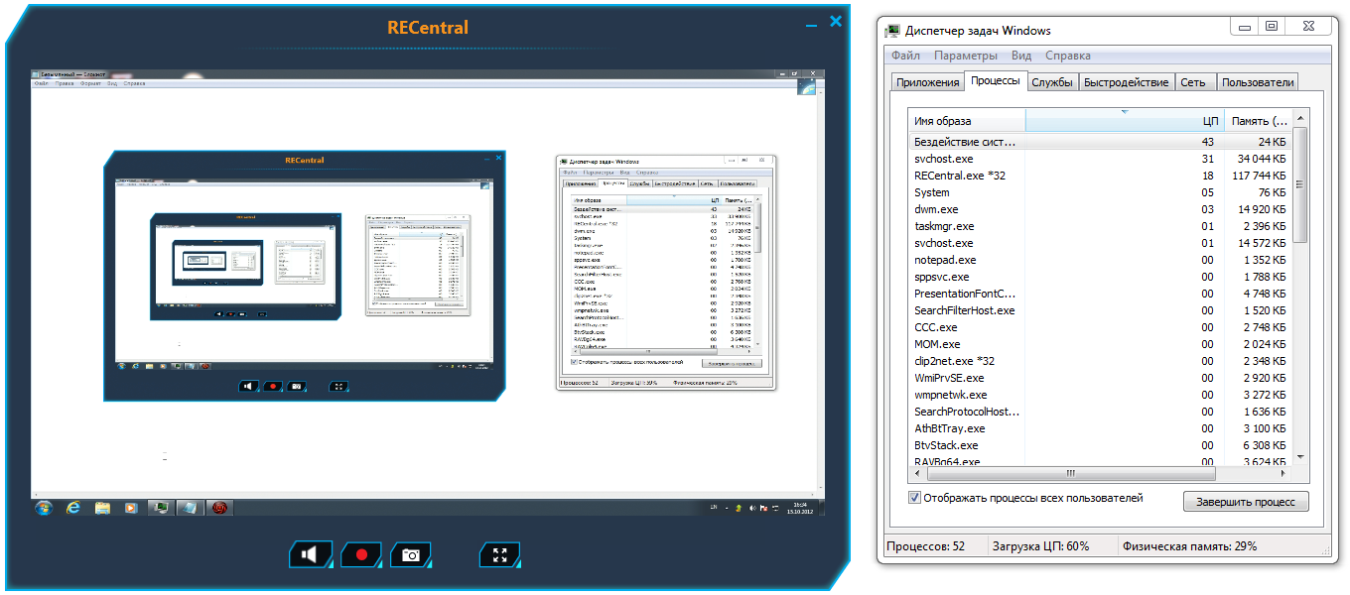Start recording with the red record button
Screen dimensions: 1350x595
pyautogui.click(x=361, y=554)
